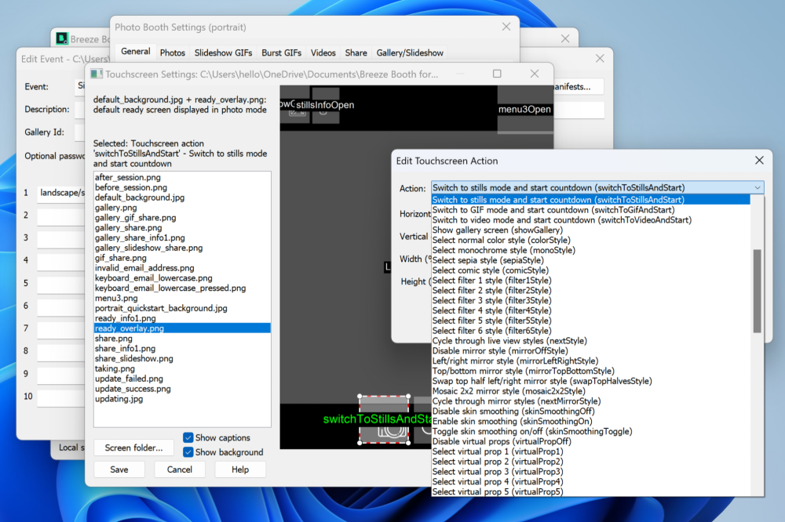The height and width of the screenshot is (522, 785).
Task: Click the stillsInfoOpen touchscreen region
Action: 325,105
